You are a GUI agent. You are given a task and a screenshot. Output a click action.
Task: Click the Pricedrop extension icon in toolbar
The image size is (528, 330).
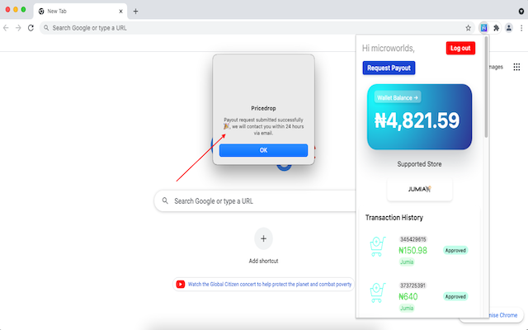tap(484, 27)
